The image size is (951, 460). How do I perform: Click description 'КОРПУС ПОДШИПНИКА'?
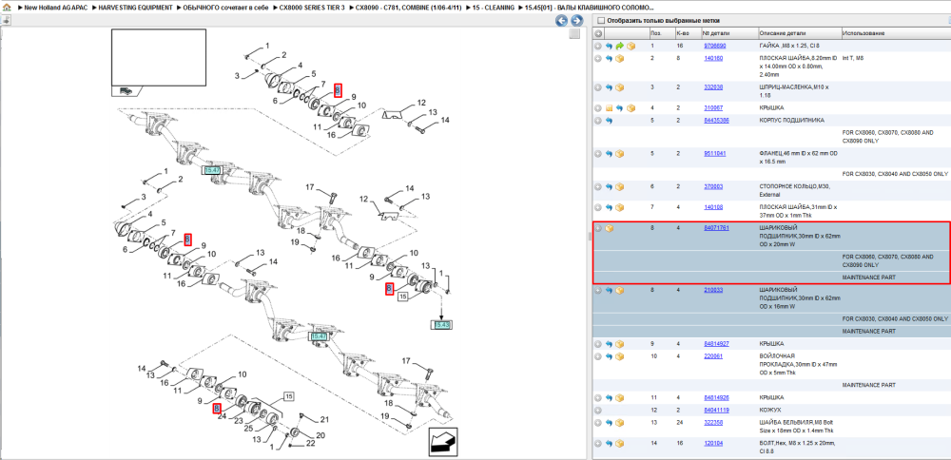(x=791, y=121)
